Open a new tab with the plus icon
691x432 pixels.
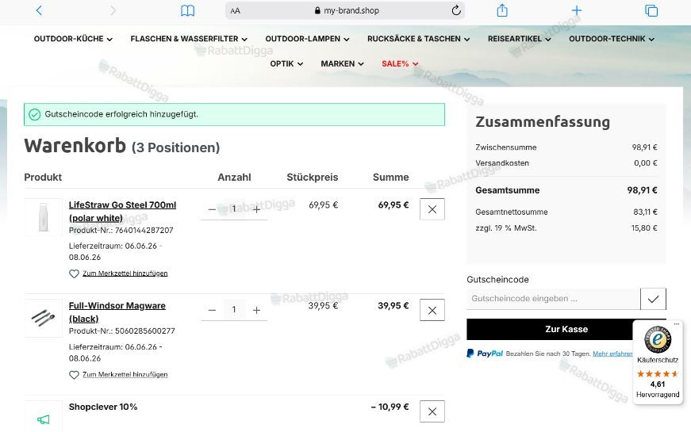click(577, 10)
